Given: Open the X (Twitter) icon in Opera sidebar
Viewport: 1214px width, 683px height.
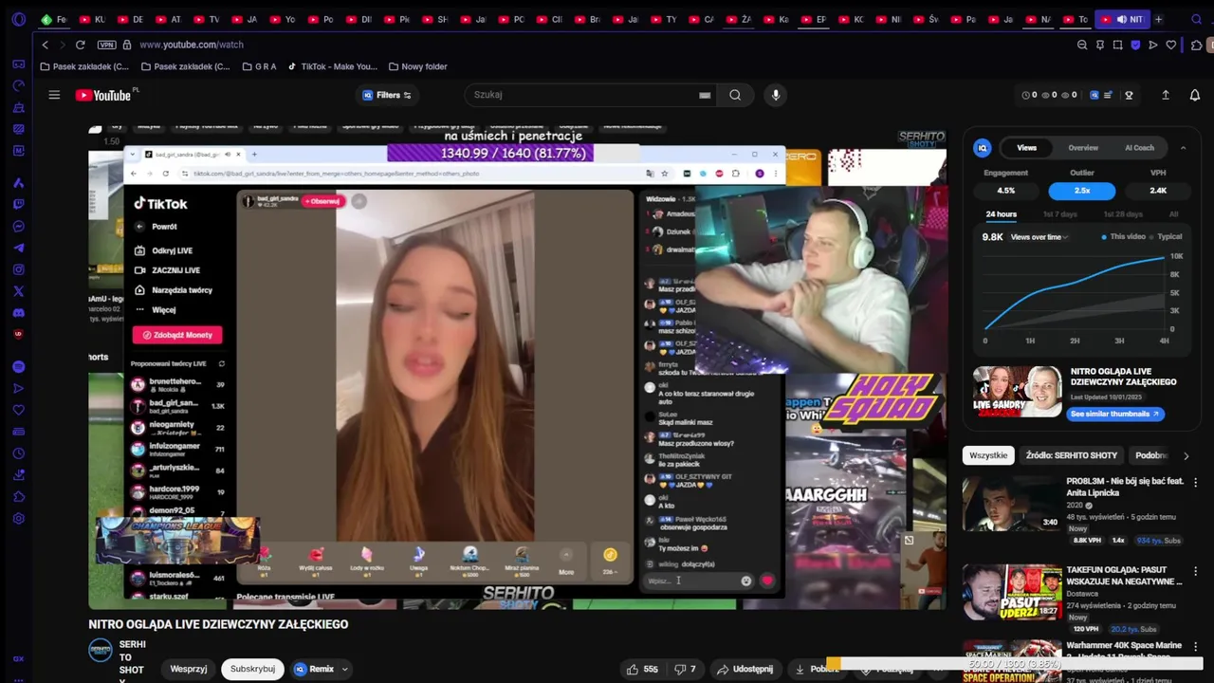Looking at the screenshot, I should click(x=18, y=291).
